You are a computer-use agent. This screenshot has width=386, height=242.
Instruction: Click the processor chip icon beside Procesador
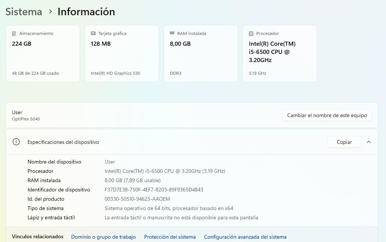(251, 33)
